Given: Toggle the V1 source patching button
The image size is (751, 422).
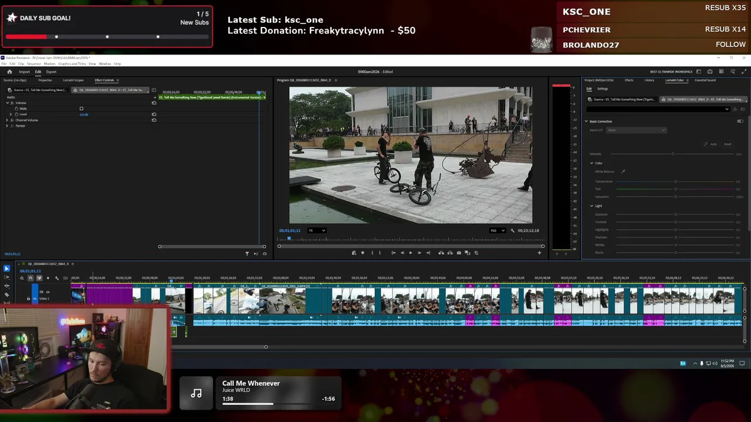Looking at the screenshot, I should coord(35,298).
